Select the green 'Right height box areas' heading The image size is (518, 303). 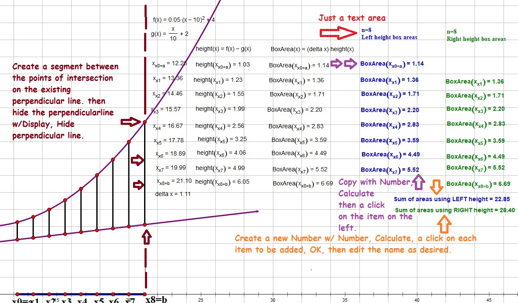(x=476, y=39)
